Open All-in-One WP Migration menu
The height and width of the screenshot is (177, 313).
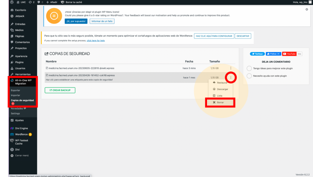[x=23, y=82]
